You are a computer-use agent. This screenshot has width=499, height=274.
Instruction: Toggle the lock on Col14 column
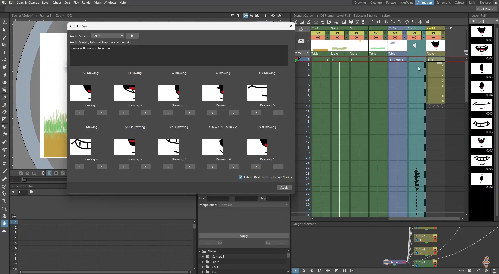coord(443,33)
